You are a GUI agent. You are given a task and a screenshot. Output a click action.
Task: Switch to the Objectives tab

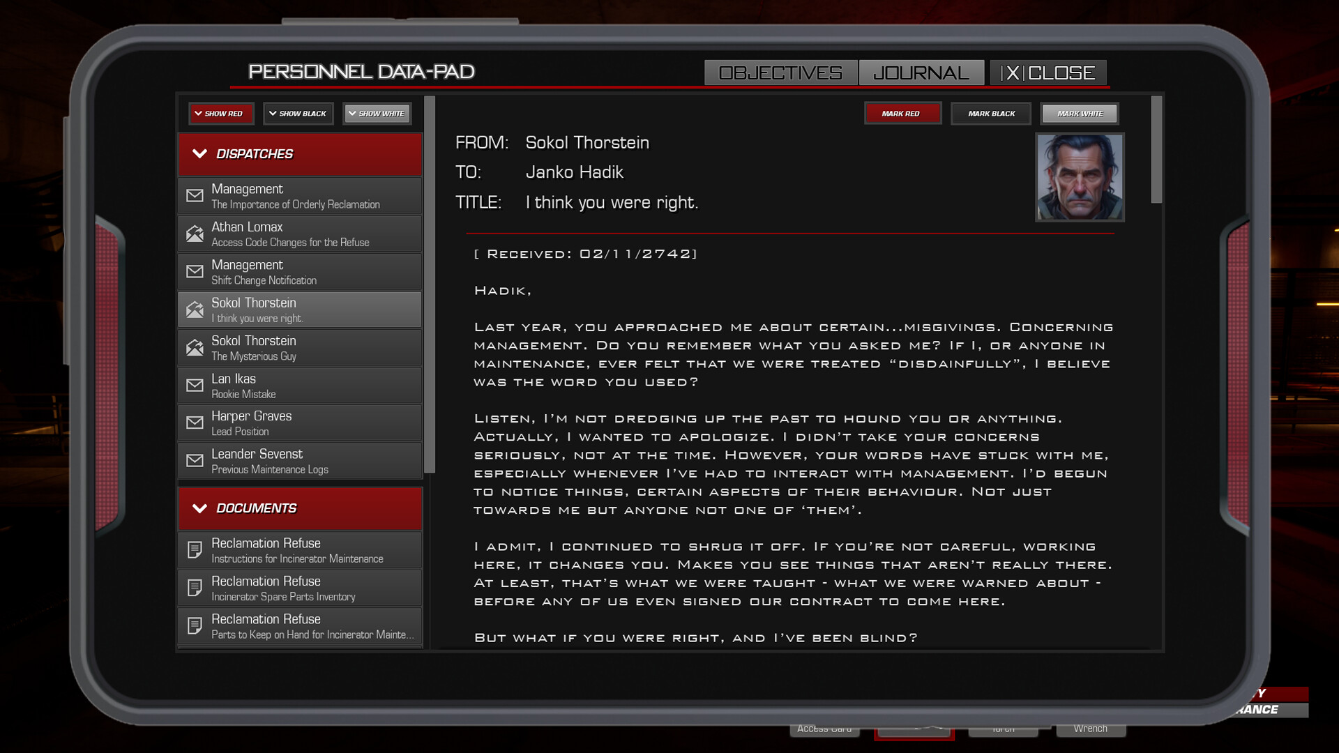pyautogui.click(x=781, y=72)
